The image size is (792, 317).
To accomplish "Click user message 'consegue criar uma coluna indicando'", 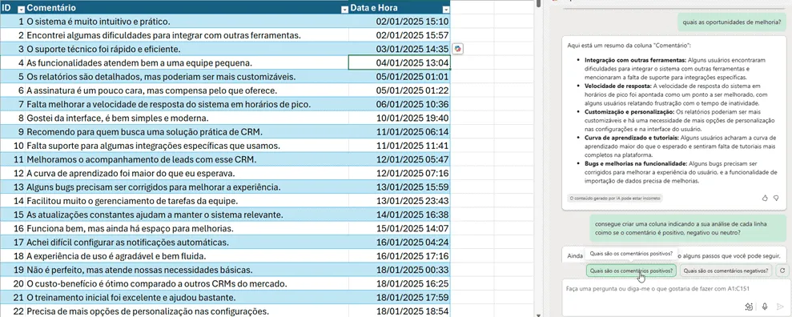I will pos(688,229).
